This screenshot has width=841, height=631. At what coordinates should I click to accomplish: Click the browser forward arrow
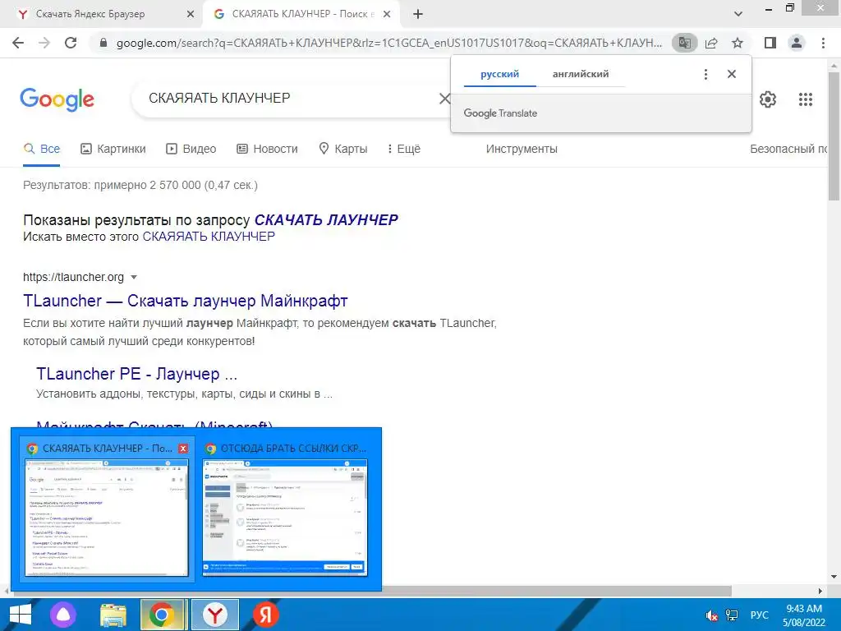point(44,43)
